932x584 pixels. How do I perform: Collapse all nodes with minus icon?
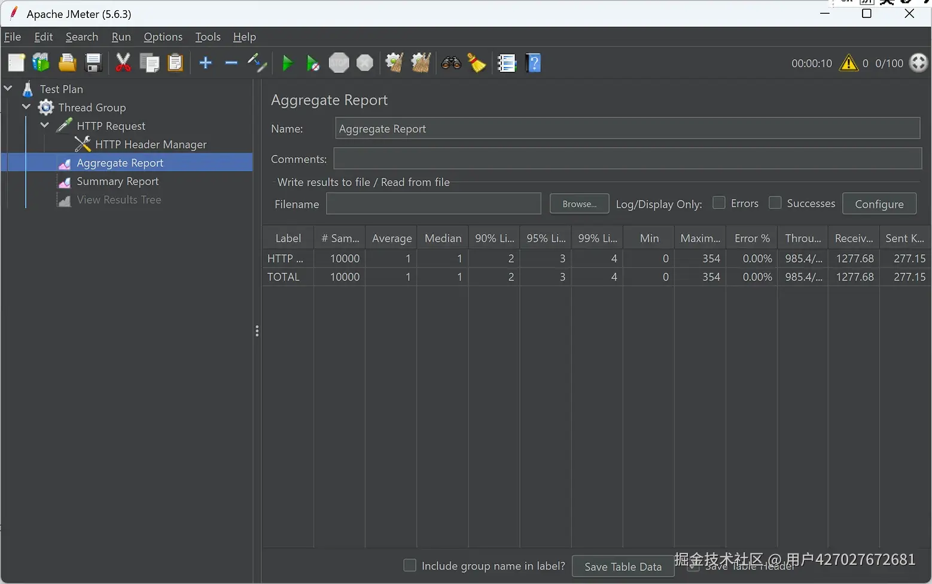pyautogui.click(x=232, y=63)
